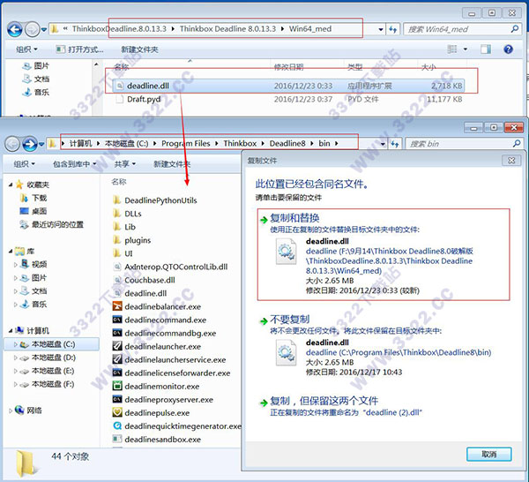Select the 本地磁盘 (C:) item in the sidebar

(x=51, y=344)
